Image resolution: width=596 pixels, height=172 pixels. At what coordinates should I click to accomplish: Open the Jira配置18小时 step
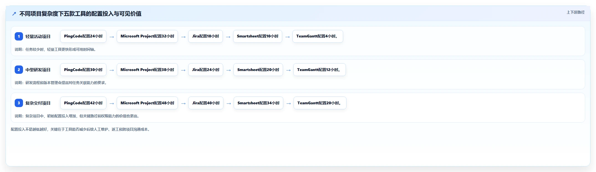pos(205,36)
